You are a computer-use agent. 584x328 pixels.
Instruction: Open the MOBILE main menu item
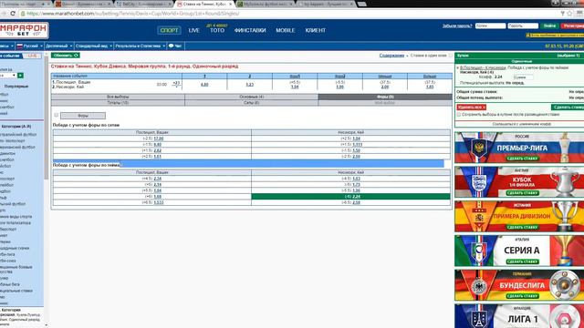click(x=286, y=30)
